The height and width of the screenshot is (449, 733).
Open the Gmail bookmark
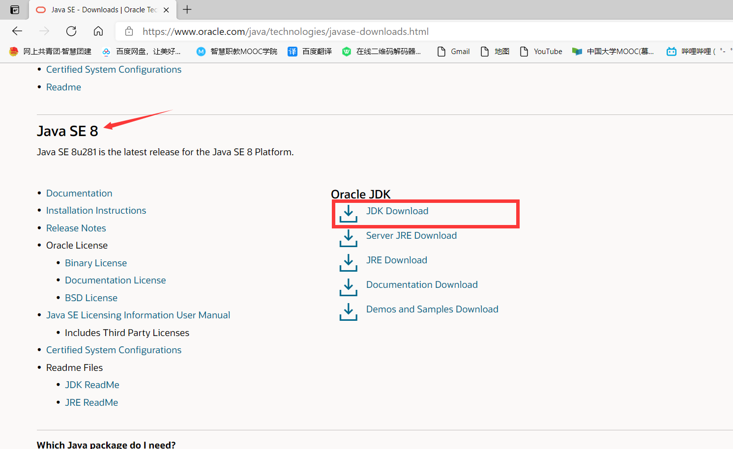coord(453,52)
